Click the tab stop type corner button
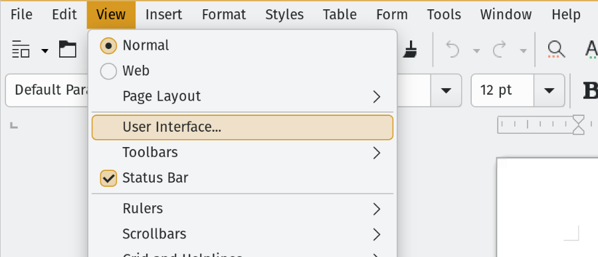The image size is (598, 257). [x=14, y=125]
